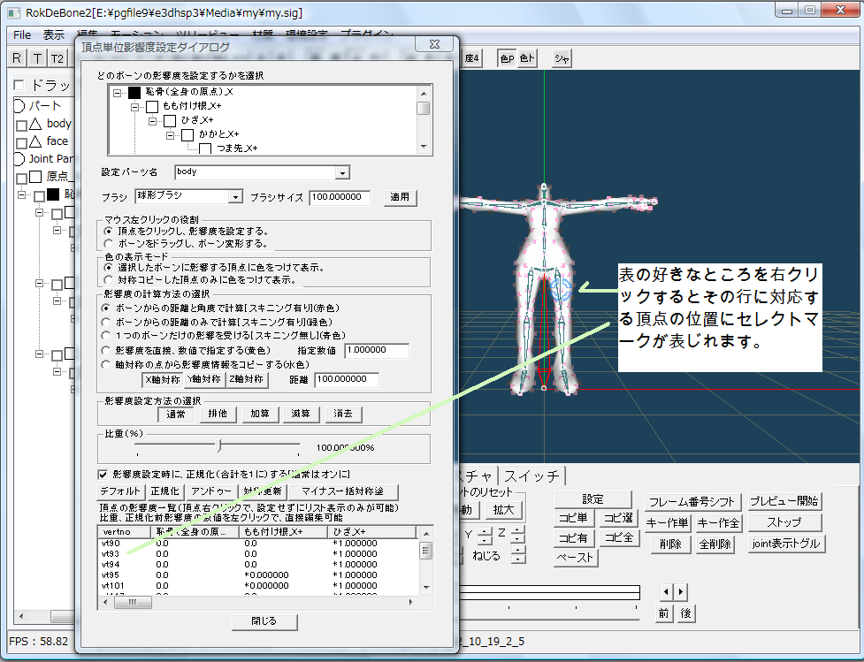Select the X軸対称 symmetry button

[x=162, y=379]
